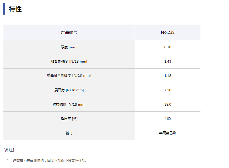The height and width of the screenshot is (168, 229).
Task: Click the unwinding force value 7.50
Action: tap(168, 90)
